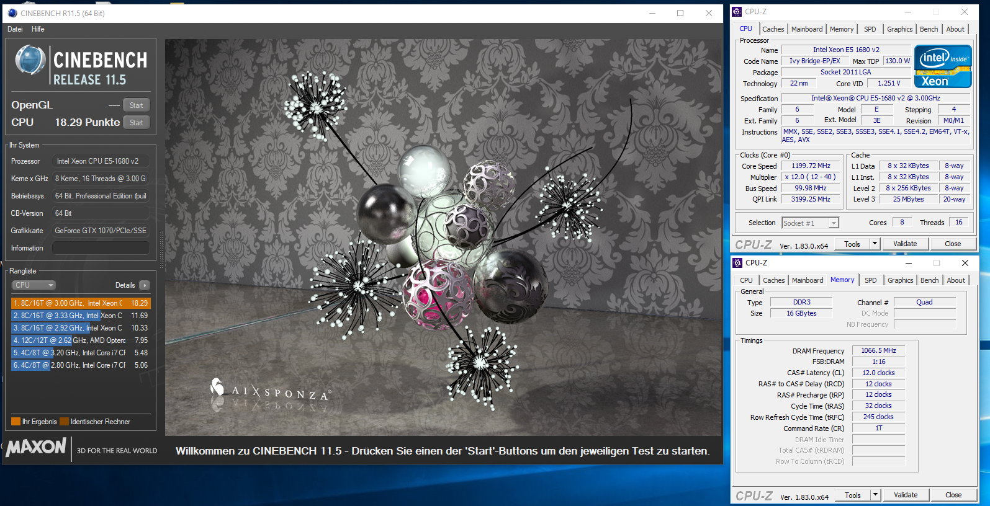Click Validate in lower CPU-Z window
This screenshot has width=990, height=506.
[x=906, y=495]
